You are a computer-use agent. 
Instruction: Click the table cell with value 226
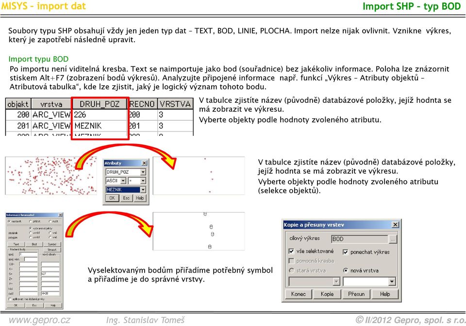100,114
